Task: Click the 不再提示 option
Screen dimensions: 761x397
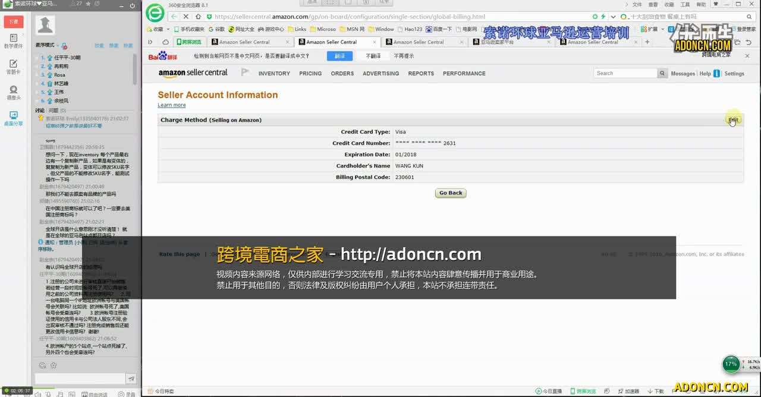Action: (404, 56)
